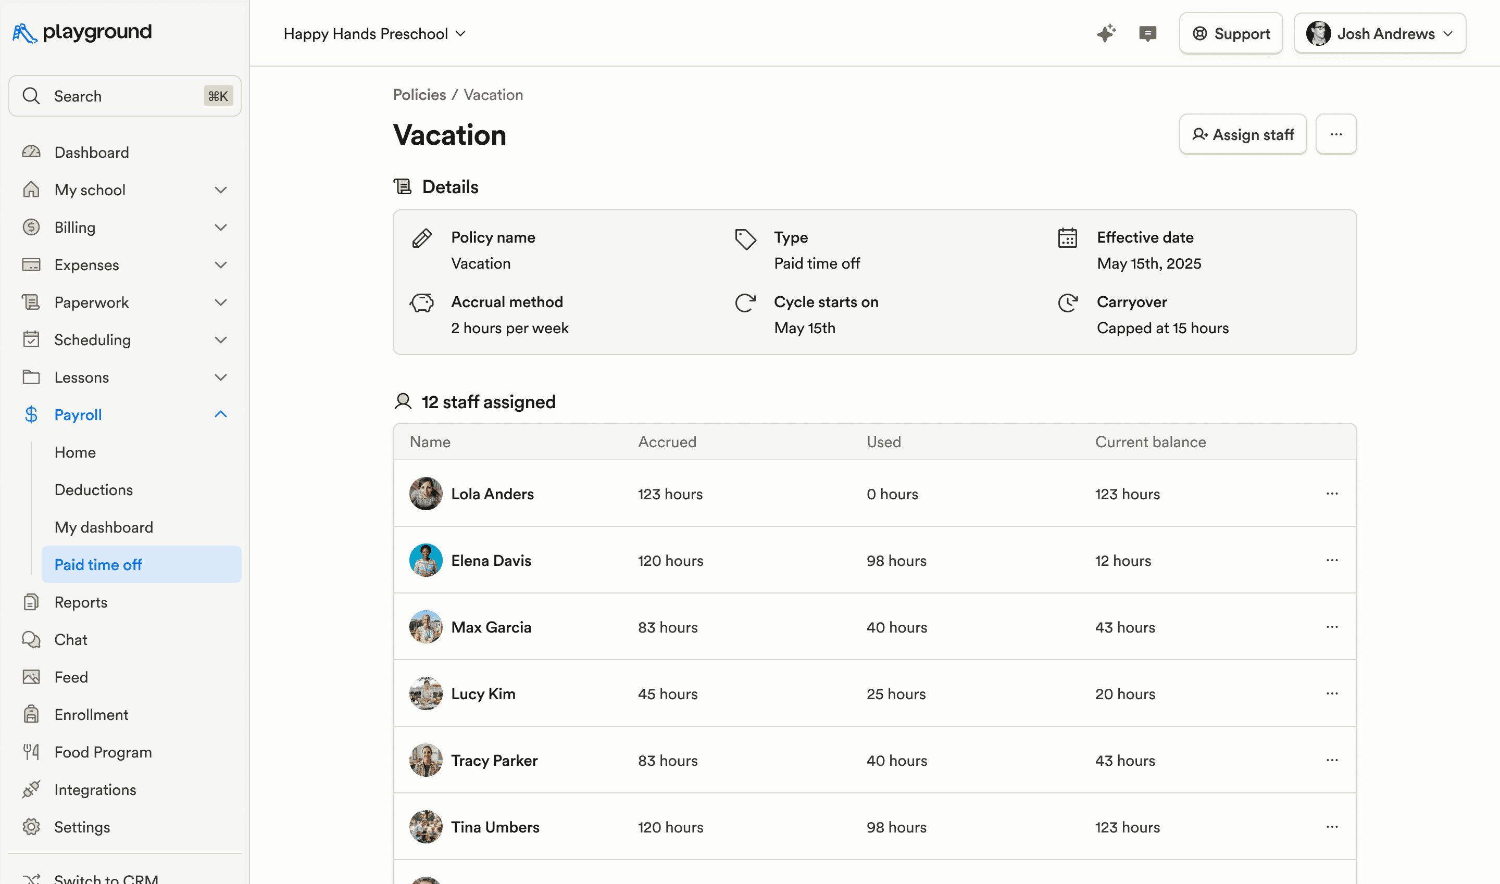Screen dimensions: 1500x884
Task: Open Reports in the sidebar
Action: 80,602
